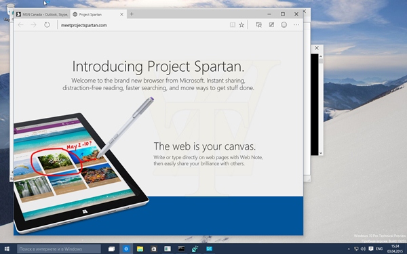Open the clock showing 15:34
Image resolution: width=407 pixels, height=254 pixels.
pyautogui.click(x=395, y=249)
